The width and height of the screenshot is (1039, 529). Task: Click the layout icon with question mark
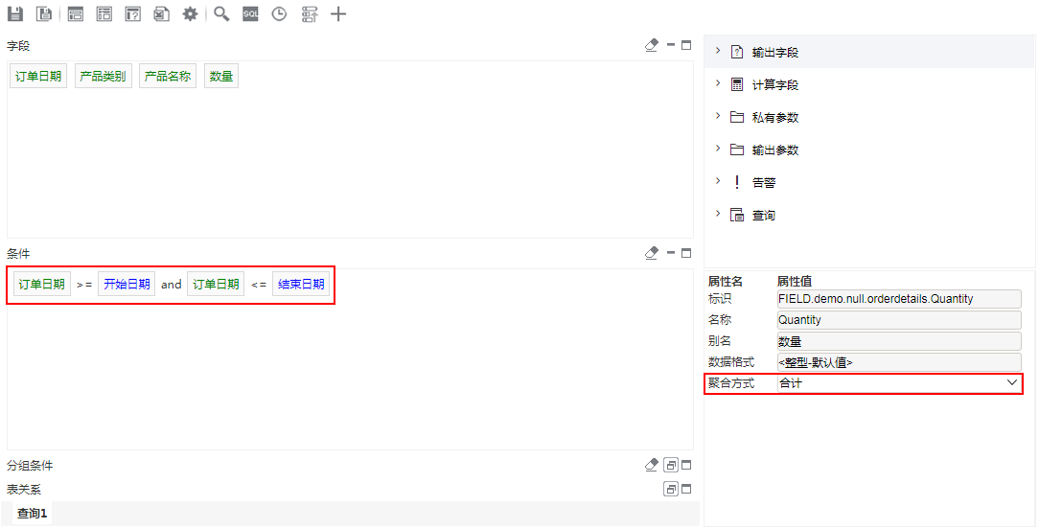tap(133, 14)
